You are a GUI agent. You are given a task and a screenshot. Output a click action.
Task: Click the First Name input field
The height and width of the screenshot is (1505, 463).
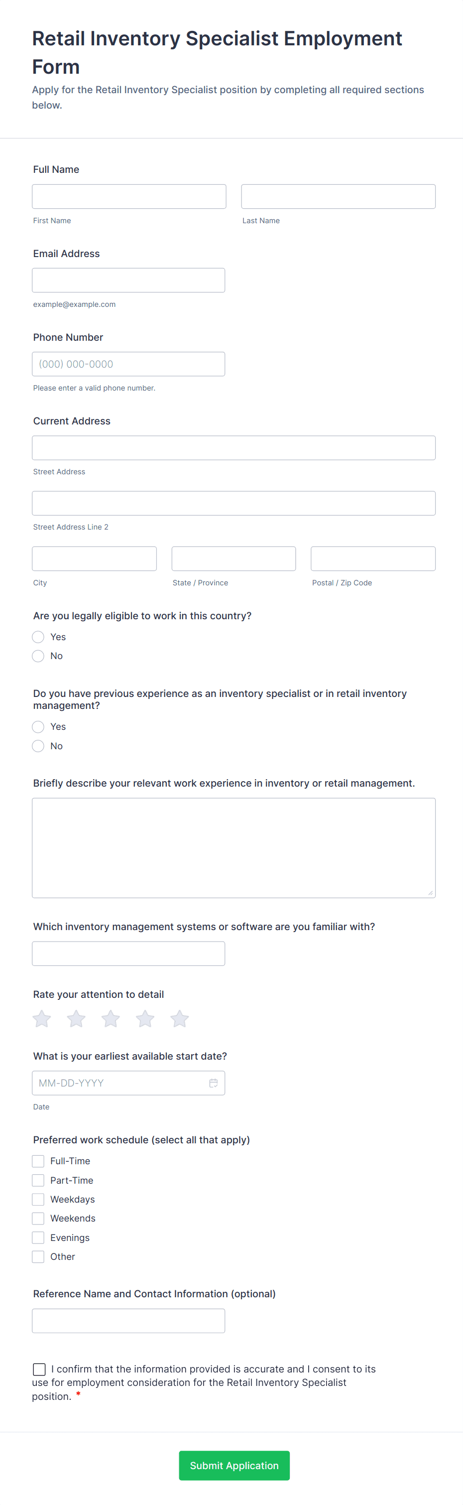128,196
